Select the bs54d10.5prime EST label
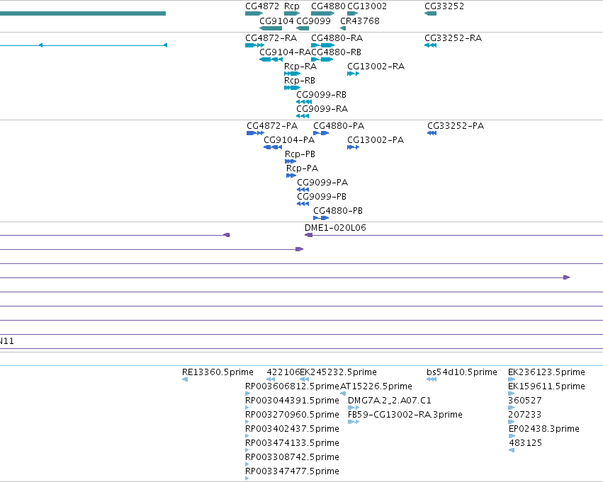This screenshot has width=603, height=482. point(461,372)
